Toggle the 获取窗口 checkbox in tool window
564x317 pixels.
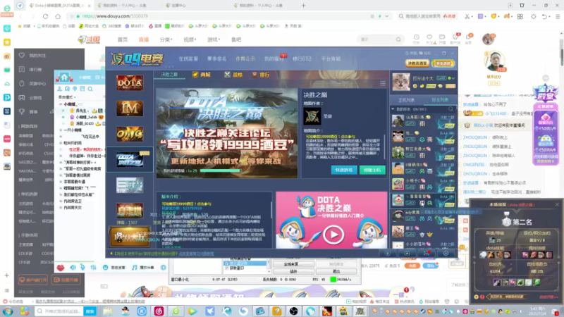(x=226, y=268)
